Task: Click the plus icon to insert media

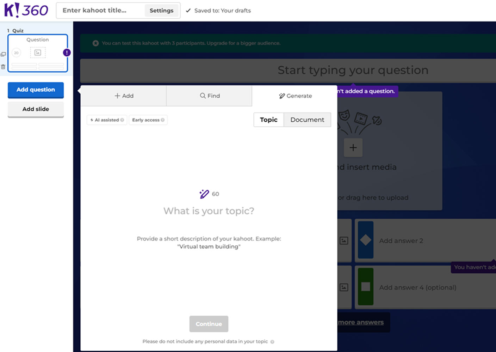Action: coord(353,147)
